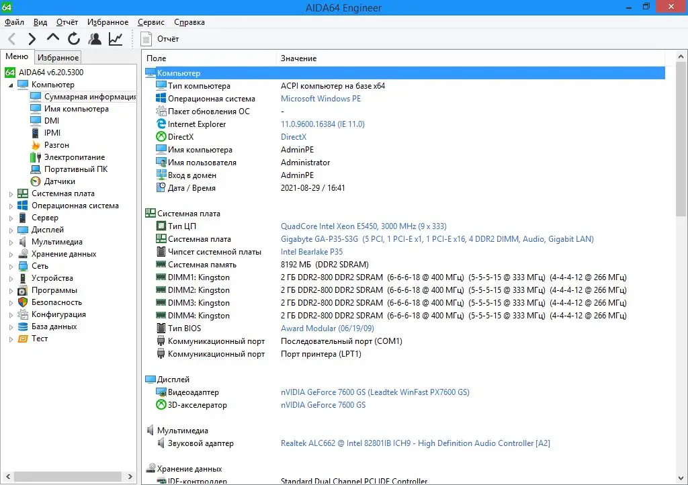Expand the Хранение данных tree node
This screenshot has height=485, width=688.
11,255
